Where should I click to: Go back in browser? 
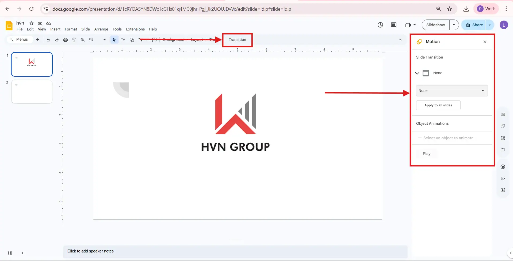coord(7,9)
